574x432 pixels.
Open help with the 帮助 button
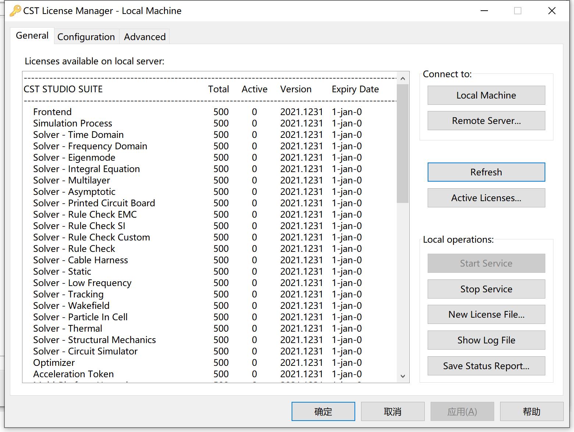click(x=531, y=411)
